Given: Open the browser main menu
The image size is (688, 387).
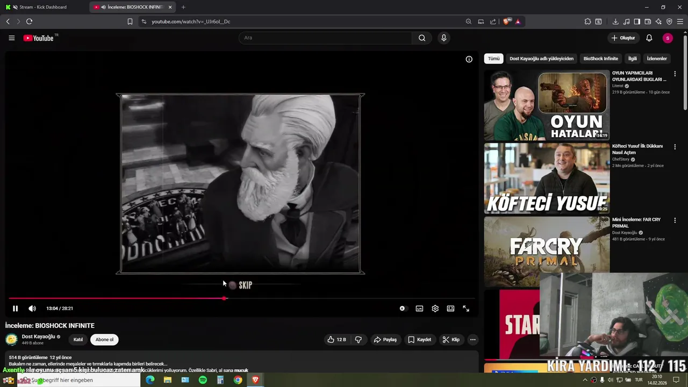Looking at the screenshot, I should pos(680,21).
